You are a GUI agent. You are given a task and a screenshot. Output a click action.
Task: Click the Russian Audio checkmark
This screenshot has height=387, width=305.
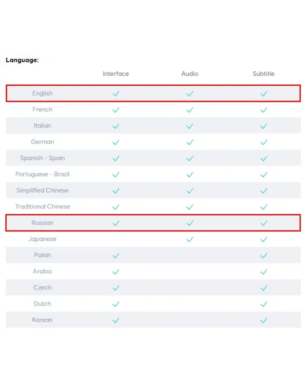(x=190, y=223)
